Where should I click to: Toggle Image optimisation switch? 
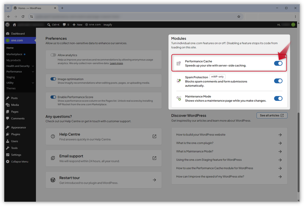click(53, 79)
